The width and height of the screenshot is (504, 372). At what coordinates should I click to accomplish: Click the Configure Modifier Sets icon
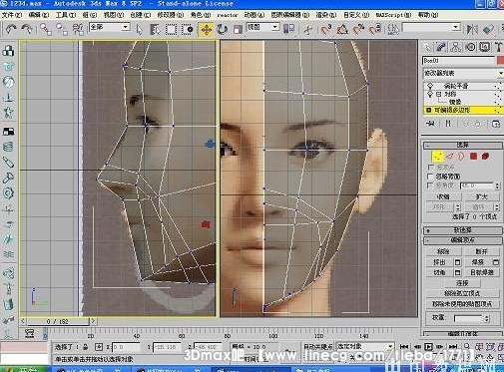tap(496, 124)
